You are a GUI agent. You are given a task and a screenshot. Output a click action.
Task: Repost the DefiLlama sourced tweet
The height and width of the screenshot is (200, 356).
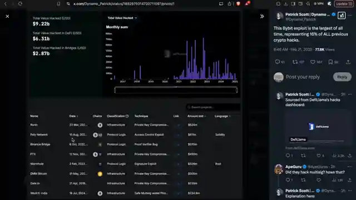coord(303,156)
